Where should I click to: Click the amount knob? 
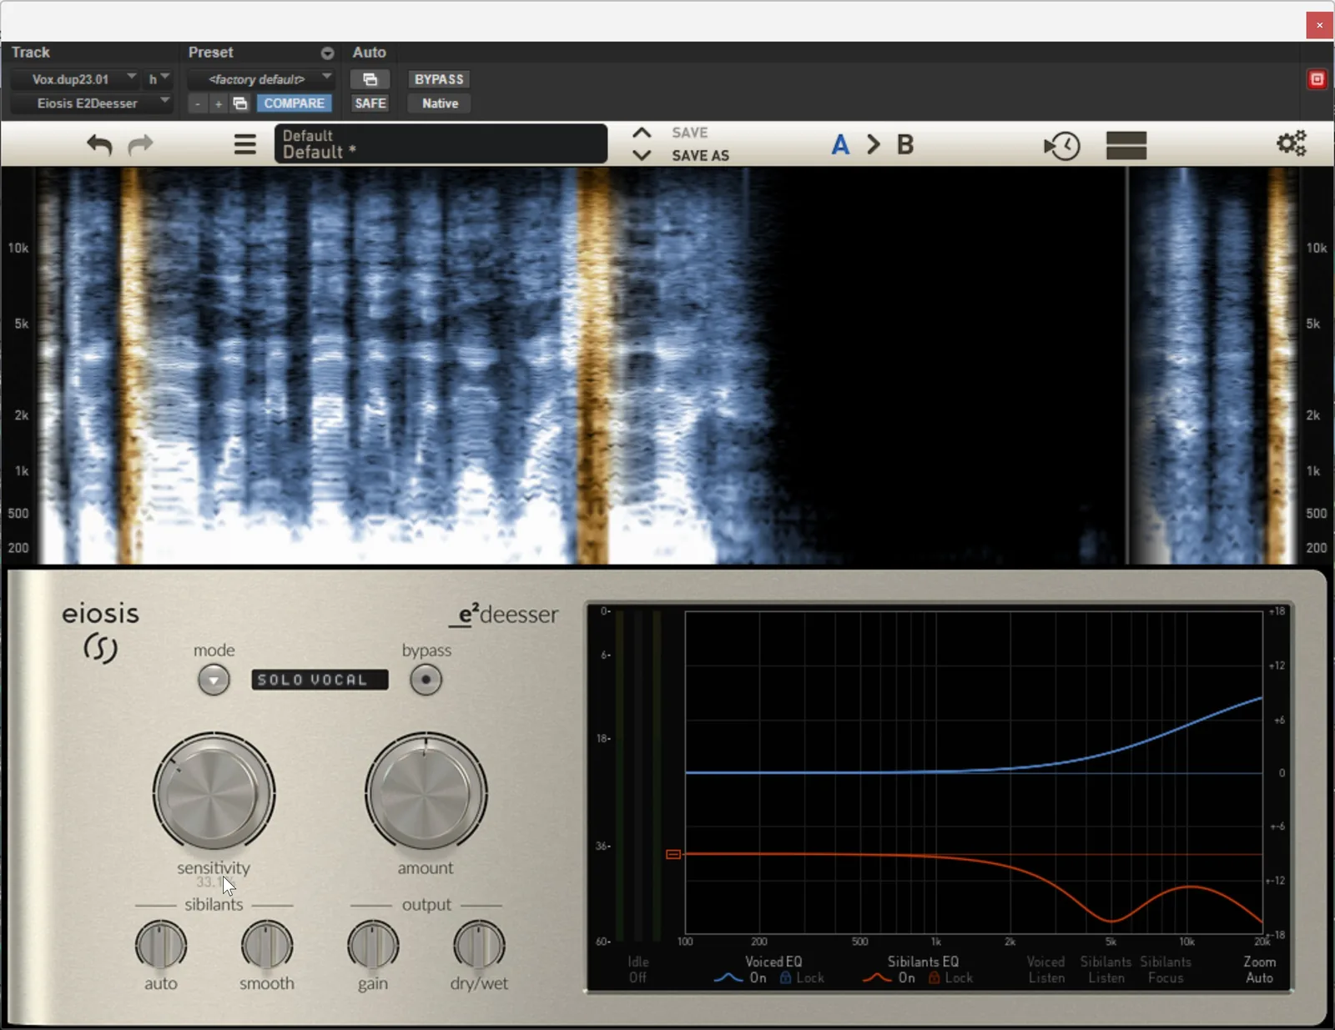(x=426, y=792)
